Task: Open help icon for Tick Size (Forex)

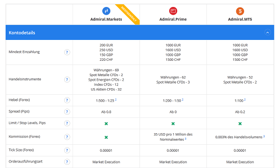Action: (67, 150)
